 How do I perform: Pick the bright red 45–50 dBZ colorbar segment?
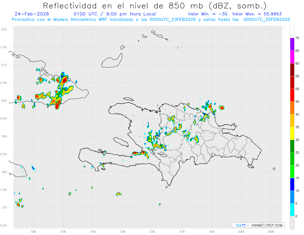[x=292, y=95]
